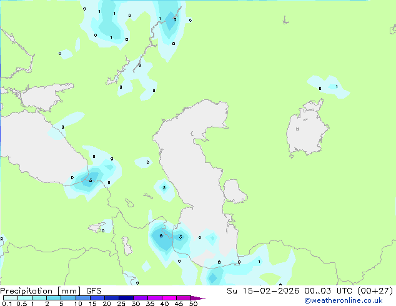
Task: Click the legend value '0.1'
Action: [7, 304]
